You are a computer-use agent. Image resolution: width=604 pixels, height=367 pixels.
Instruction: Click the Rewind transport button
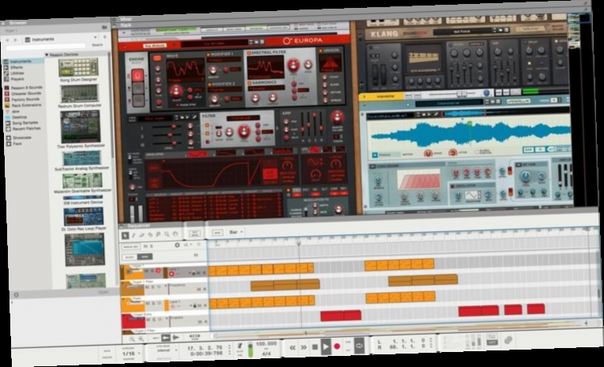[293, 347]
